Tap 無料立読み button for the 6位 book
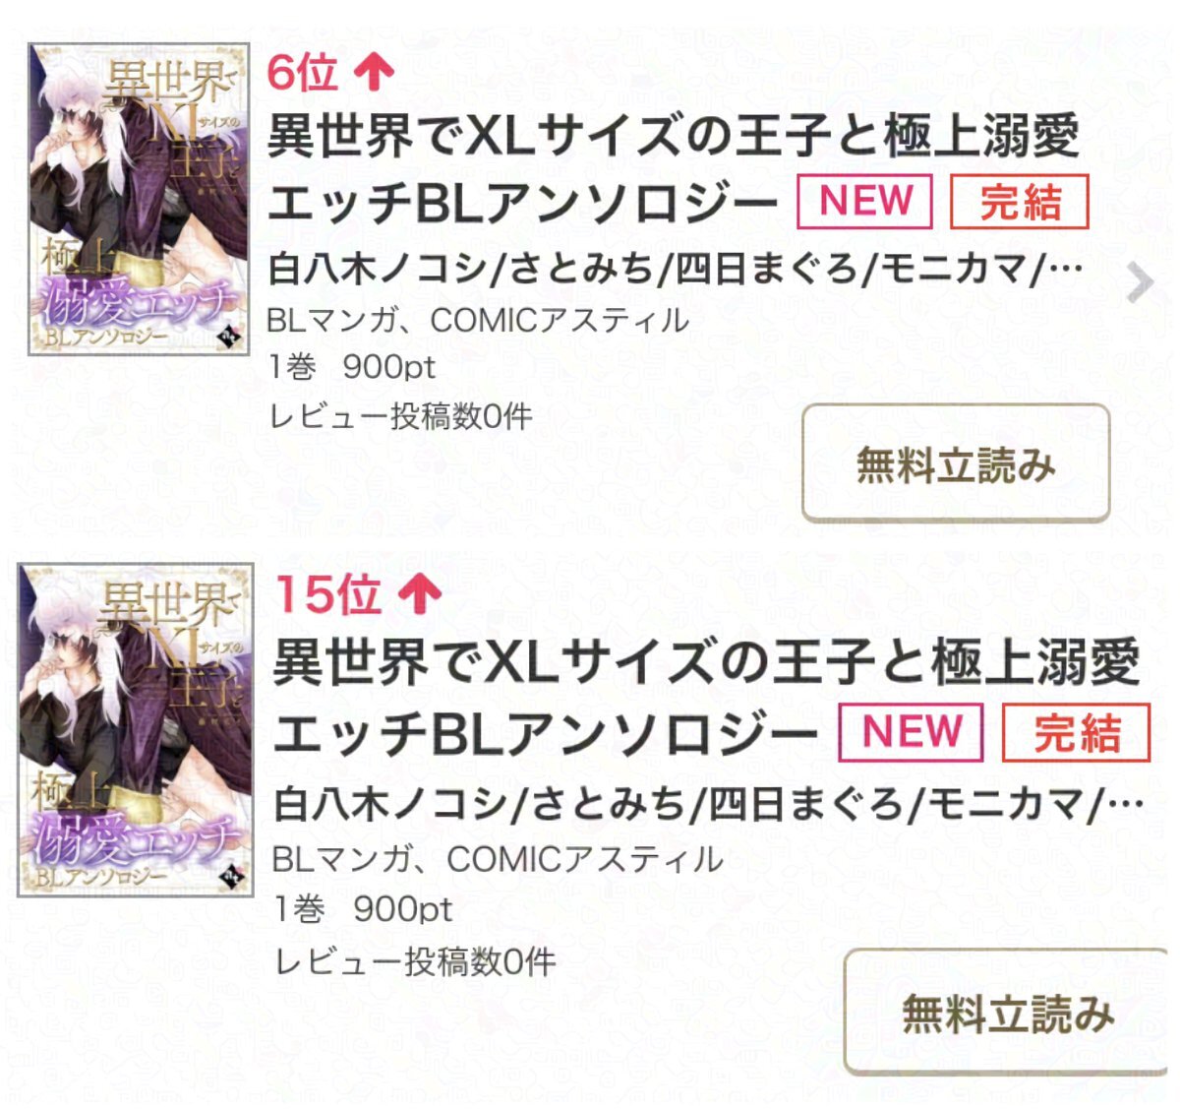Screen dimensions: 1180x1109 (x=956, y=462)
